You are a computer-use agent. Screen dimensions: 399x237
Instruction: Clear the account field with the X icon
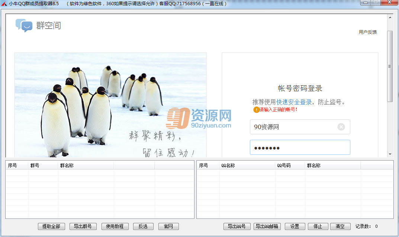coord(341,127)
